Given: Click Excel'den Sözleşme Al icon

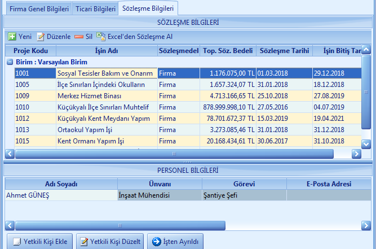Looking at the screenshot, I should 101,37.
